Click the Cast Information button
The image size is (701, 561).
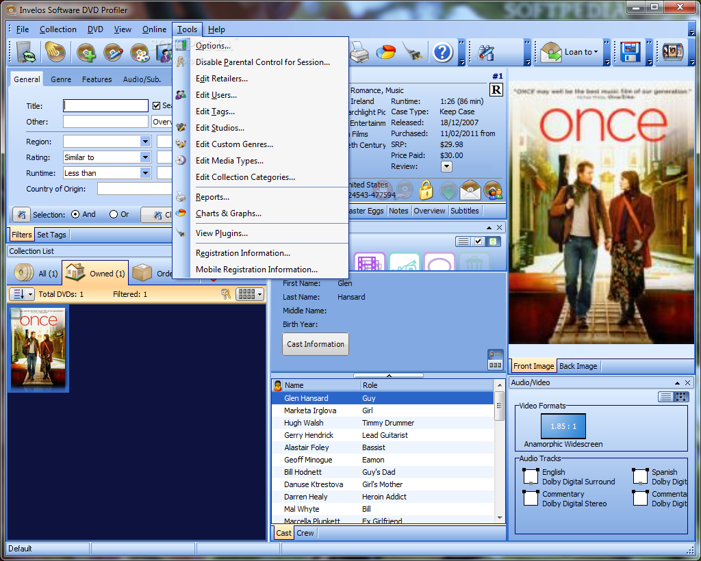316,344
